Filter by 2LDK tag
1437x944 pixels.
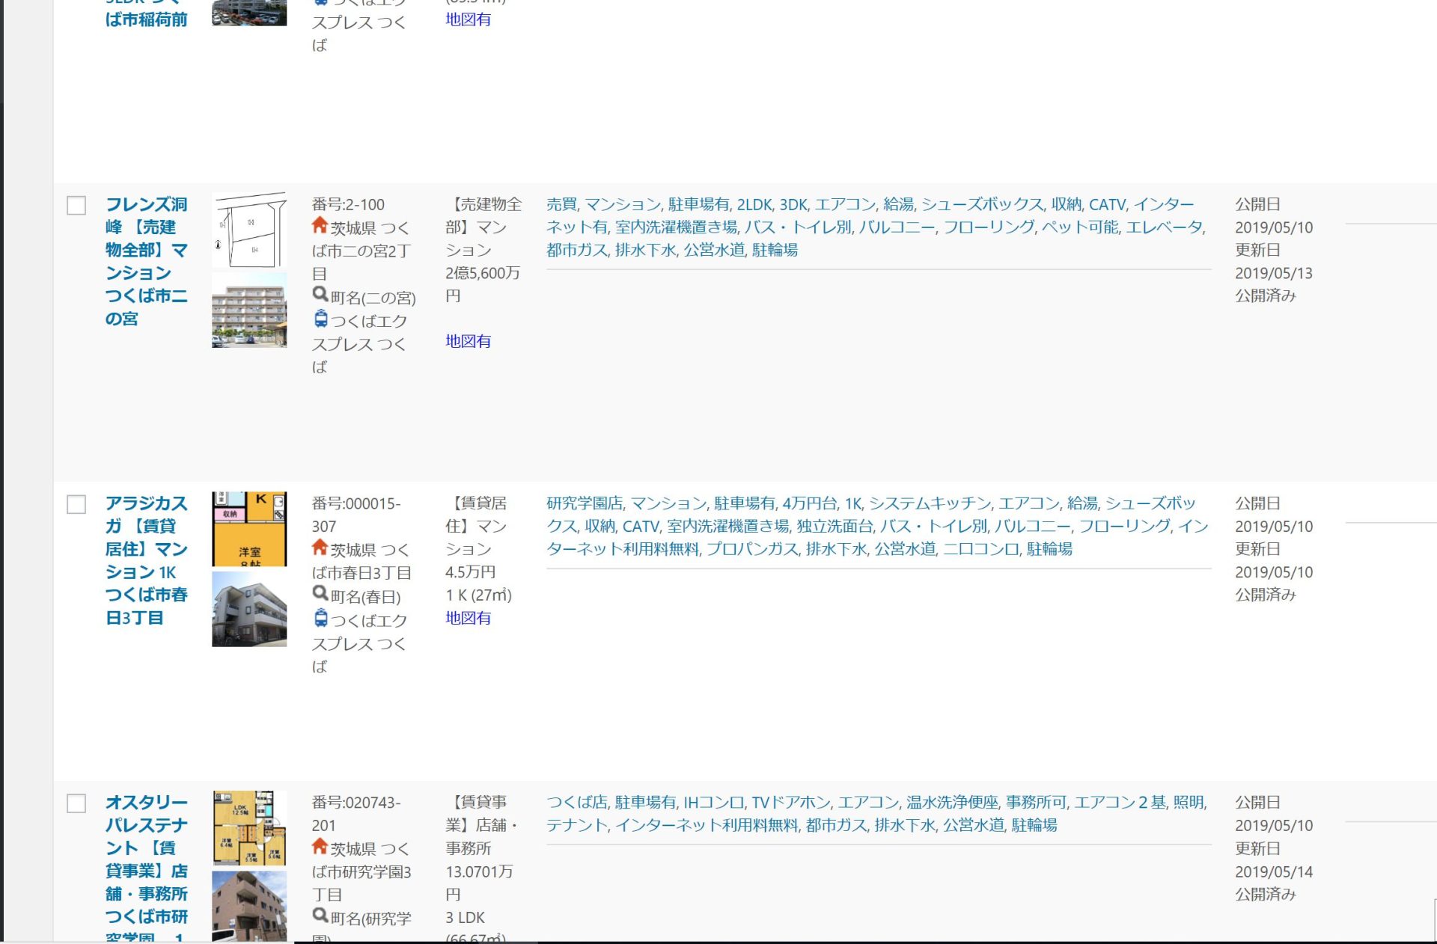point(754,204)
